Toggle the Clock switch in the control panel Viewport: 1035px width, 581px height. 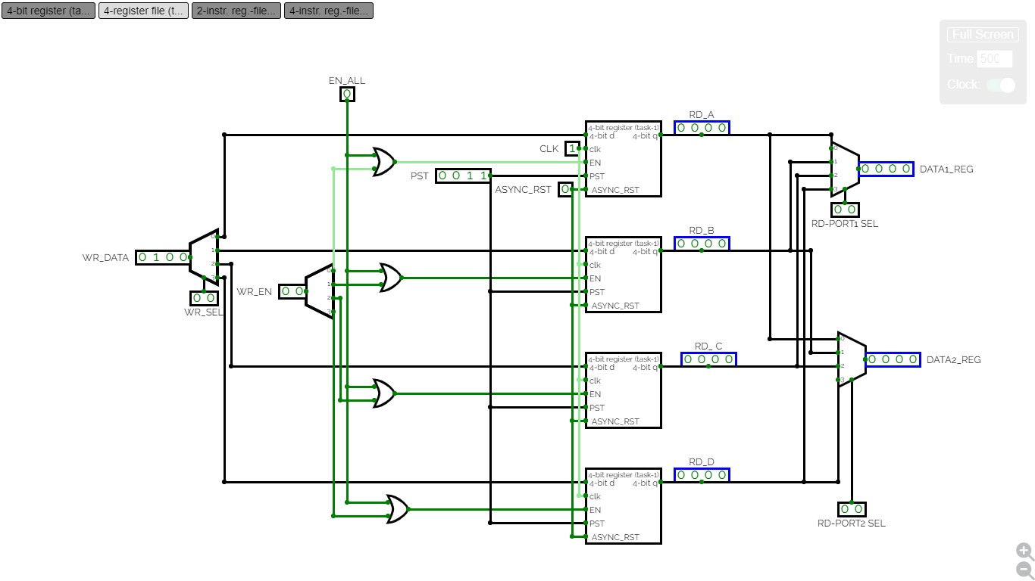(x=1002, y=85)
